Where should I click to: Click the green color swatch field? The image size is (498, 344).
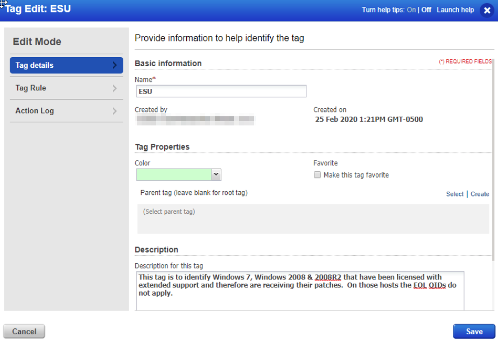(x=173, y=174)
